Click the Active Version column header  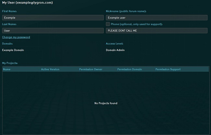coord(50,69)
